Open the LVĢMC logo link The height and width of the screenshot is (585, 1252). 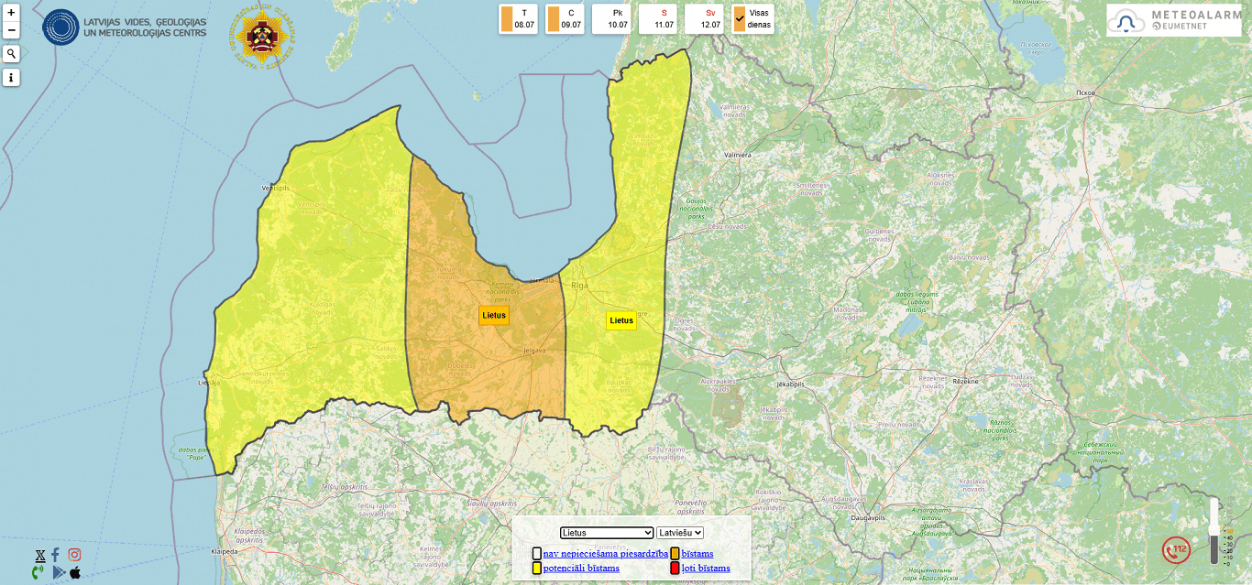click(125, 27)
